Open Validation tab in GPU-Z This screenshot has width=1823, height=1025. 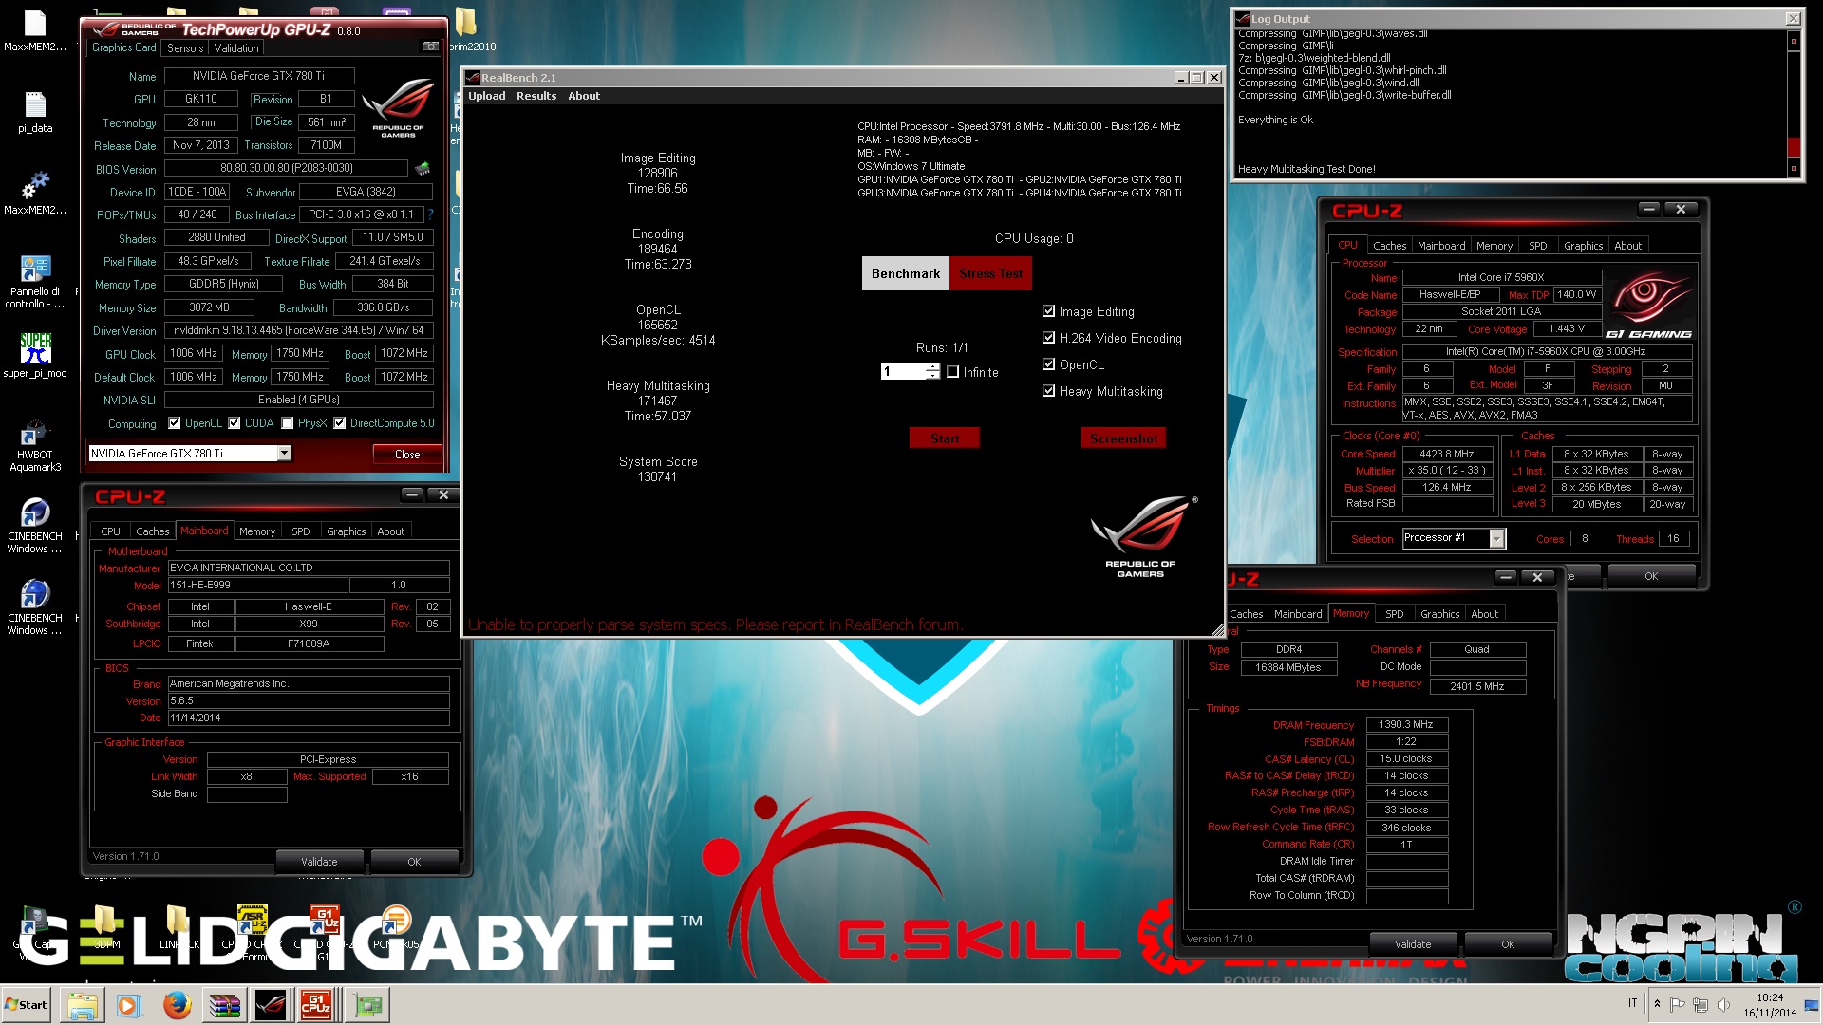coord(236,48)
